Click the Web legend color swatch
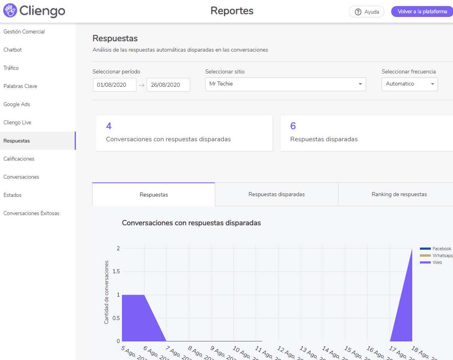This screenshot has height=360, width=453. (x=425, y=262)
